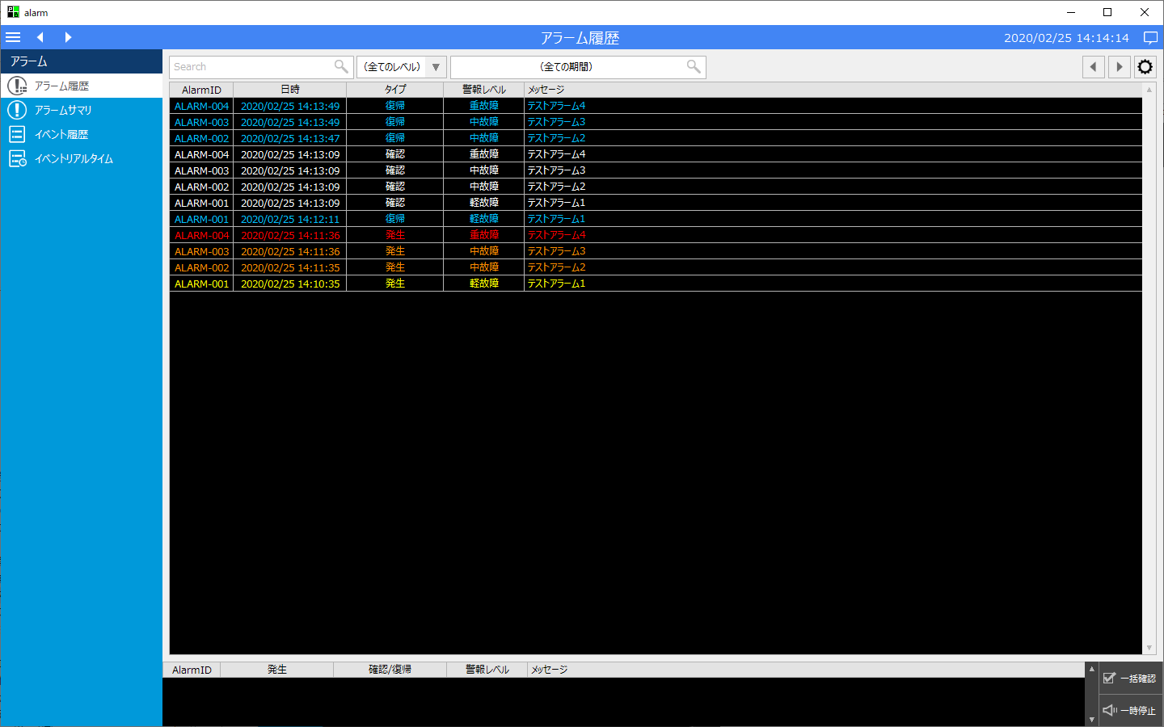Image resolution: width=1164 pixels, height=727 pixels.
Task: Open the settings gear icon
Action: click(x=1145, y=67)
